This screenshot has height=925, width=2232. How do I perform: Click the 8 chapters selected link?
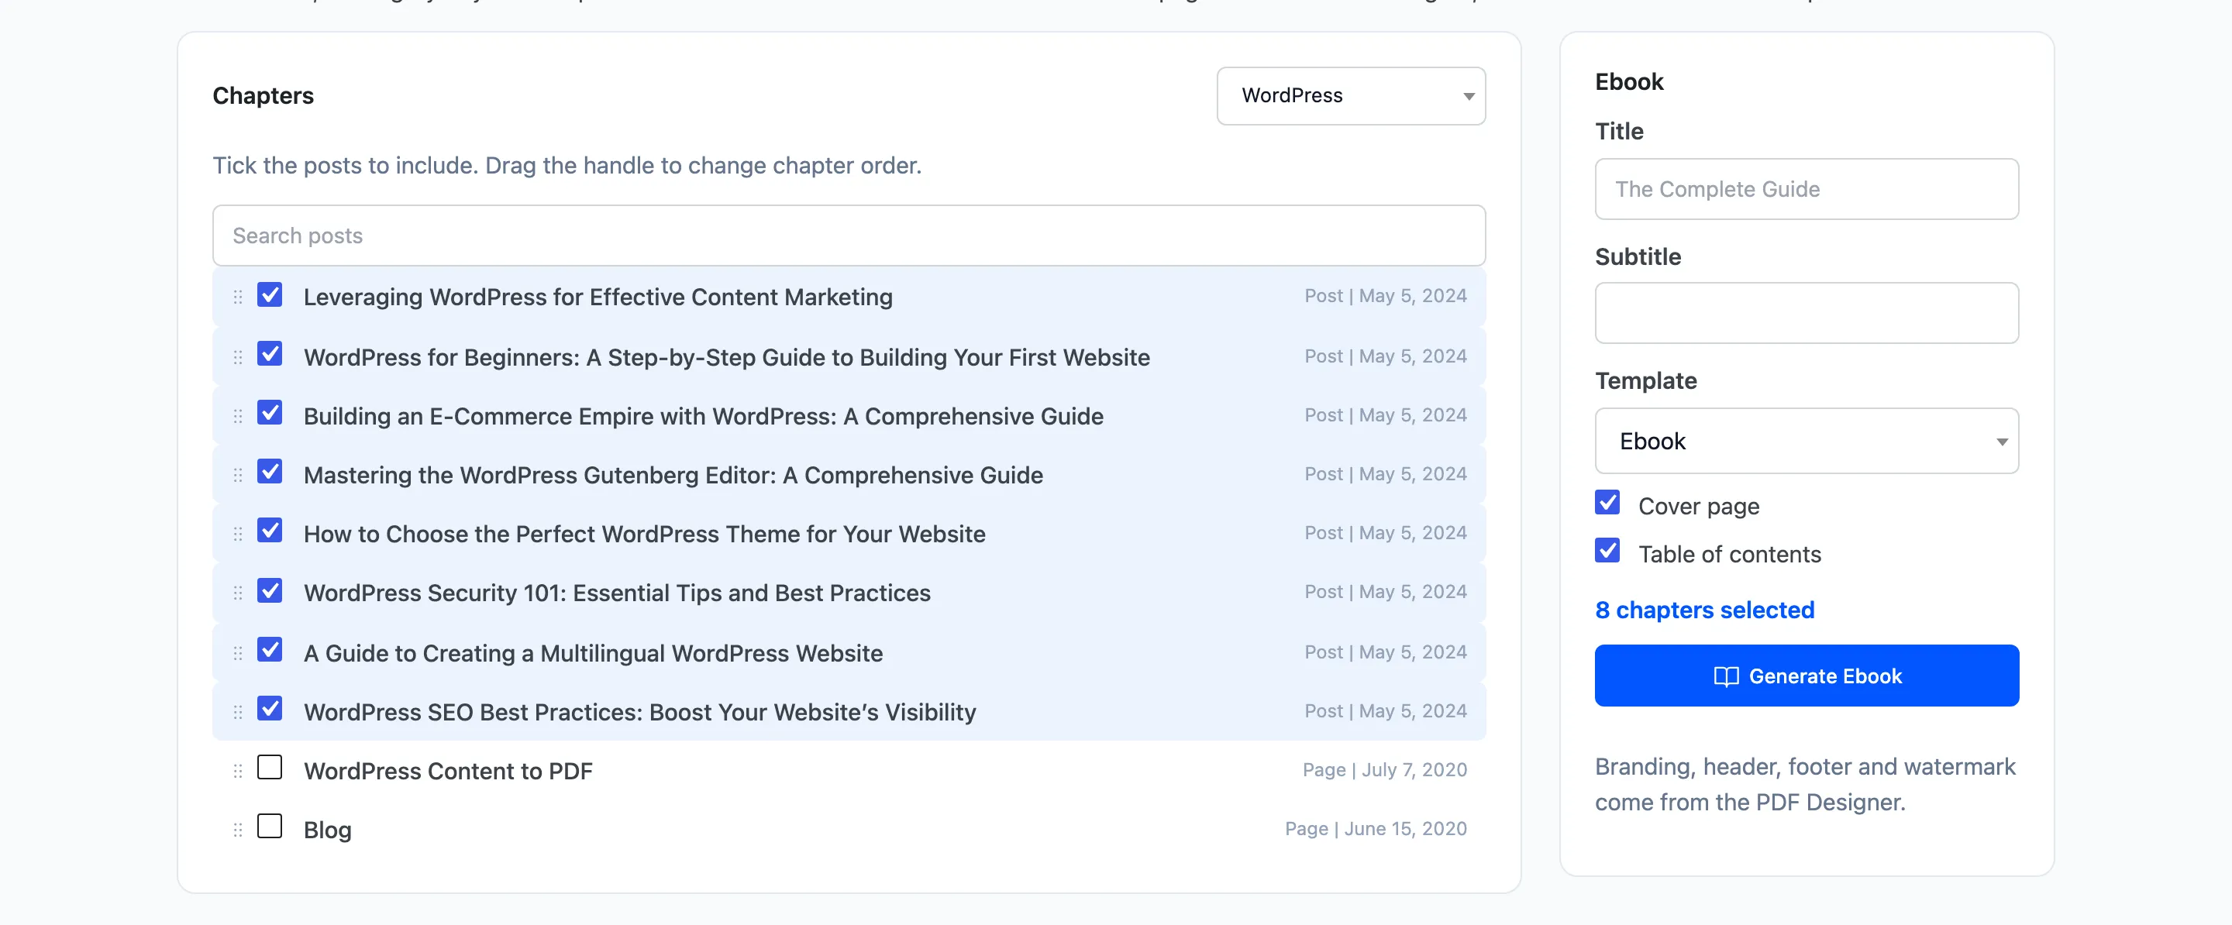[1704, 610]
